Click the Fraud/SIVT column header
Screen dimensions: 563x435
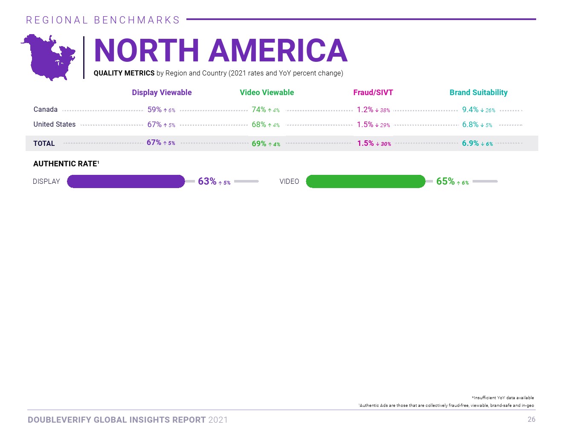(373, 93)
